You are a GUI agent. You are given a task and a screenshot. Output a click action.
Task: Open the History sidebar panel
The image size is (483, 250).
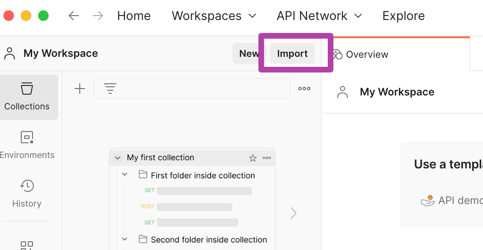point(27,194)
